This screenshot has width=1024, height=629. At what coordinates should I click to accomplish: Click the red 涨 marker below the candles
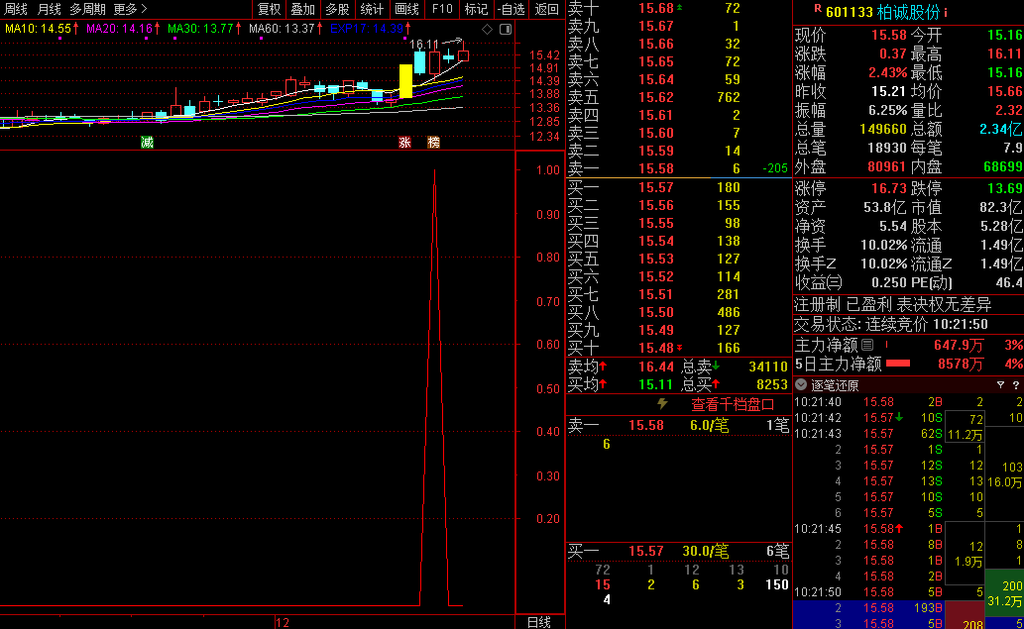(404, 142)
